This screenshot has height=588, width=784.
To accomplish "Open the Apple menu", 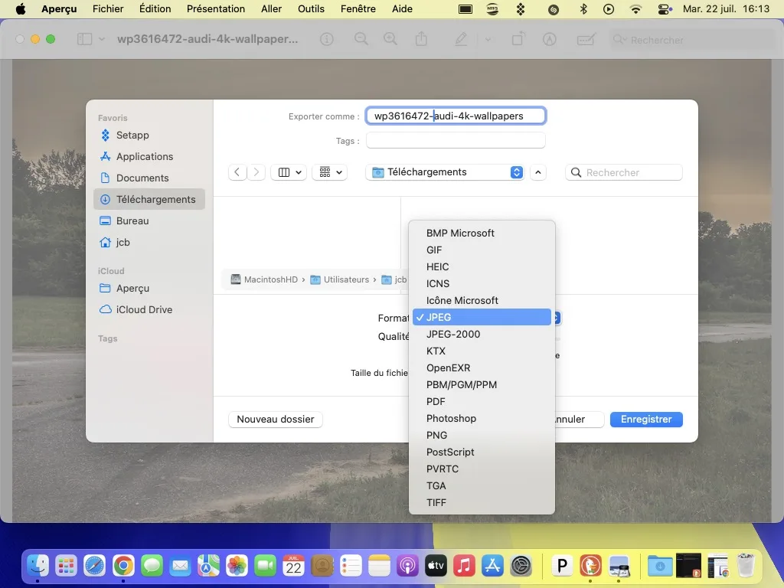I will (x=21, y=8).
